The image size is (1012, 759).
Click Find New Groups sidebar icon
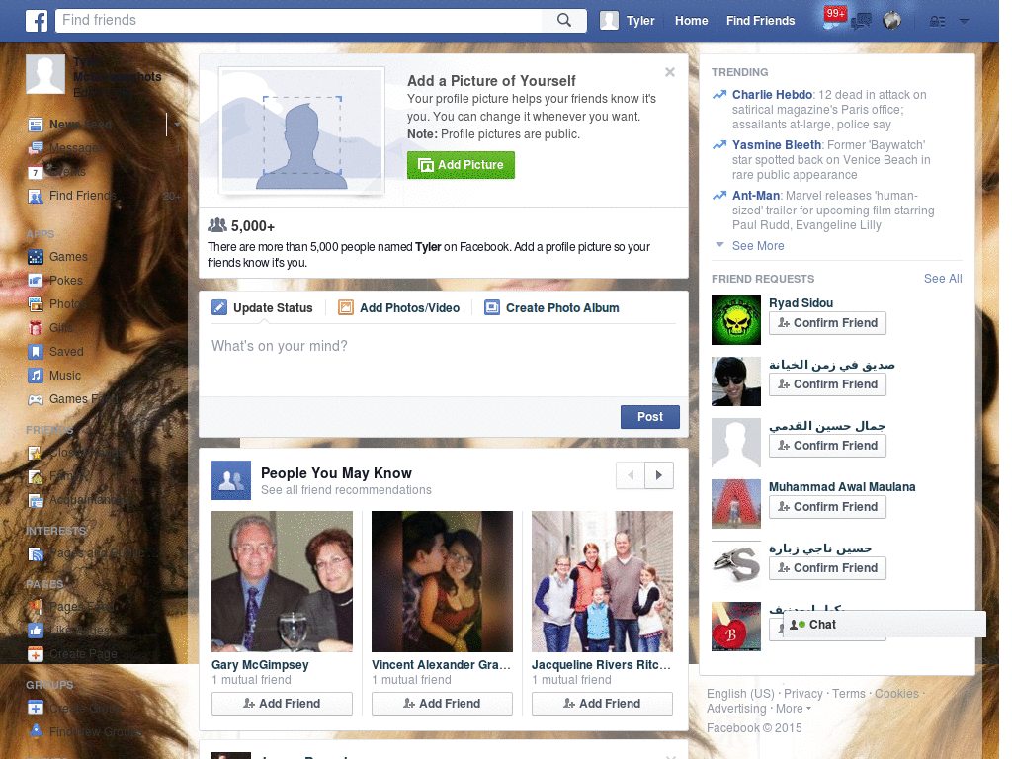36,732
